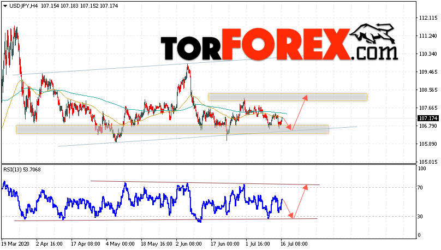Click the 19 Mar 2020 date label
The width and height of the screenshot is (441, 250).
pos(15,244)
